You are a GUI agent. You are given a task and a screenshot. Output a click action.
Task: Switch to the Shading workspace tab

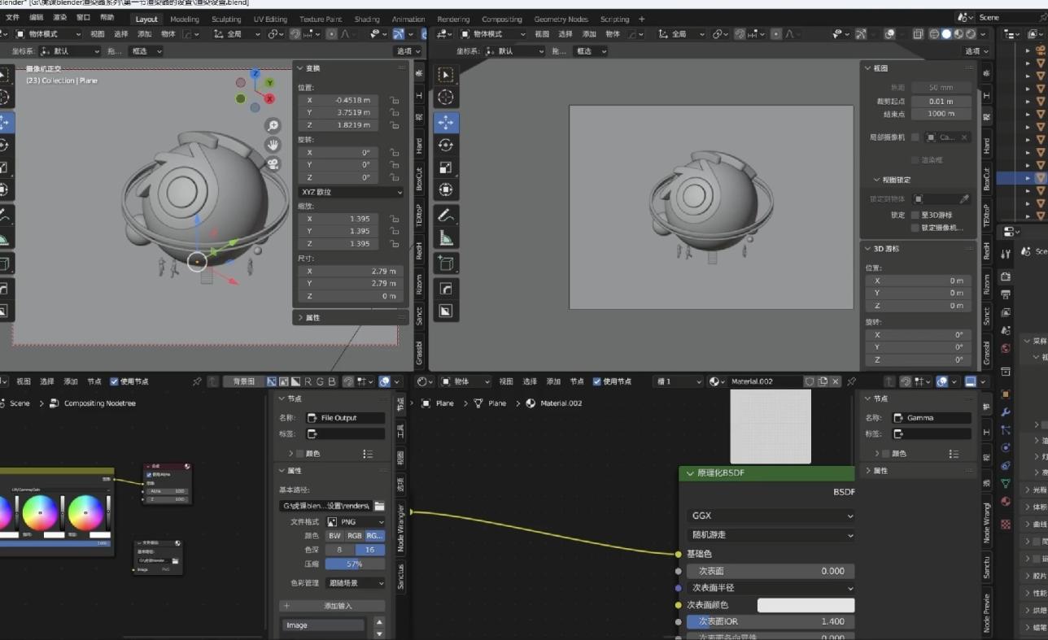366,19
